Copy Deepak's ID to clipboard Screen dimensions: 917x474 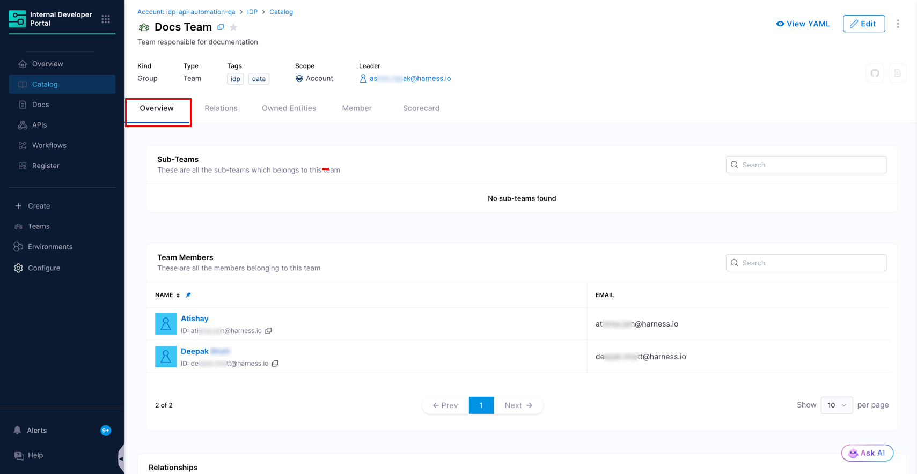click(x=275, y=364)
